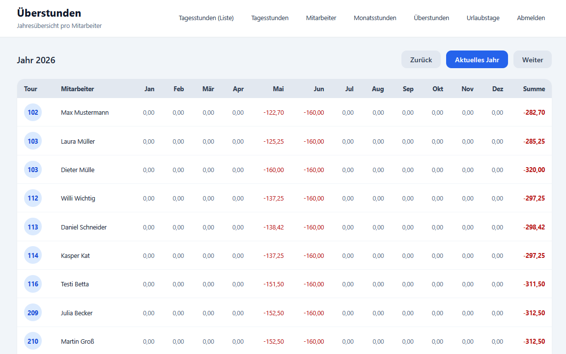Click tour badge 103 for Dieter Mülle

(33, 170)
